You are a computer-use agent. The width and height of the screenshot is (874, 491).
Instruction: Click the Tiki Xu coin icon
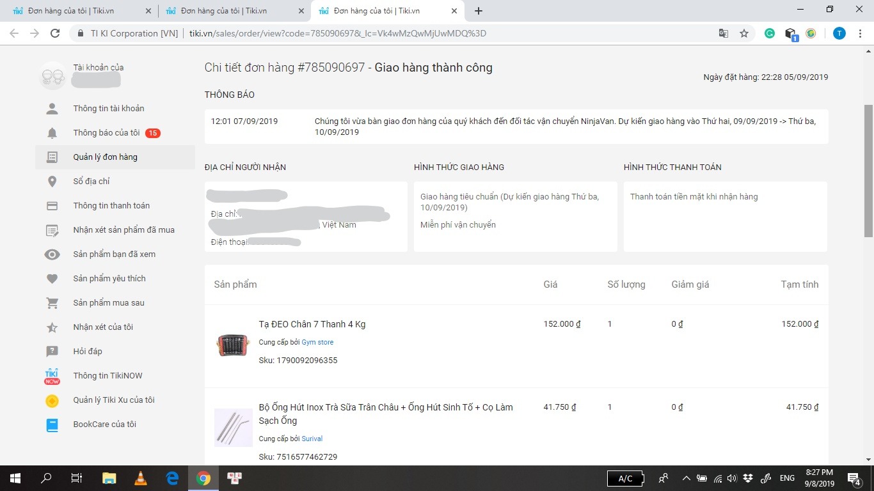pos(52,400)
